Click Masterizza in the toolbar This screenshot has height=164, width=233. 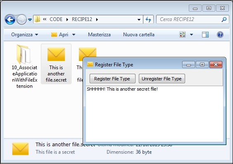click(99, 35)
